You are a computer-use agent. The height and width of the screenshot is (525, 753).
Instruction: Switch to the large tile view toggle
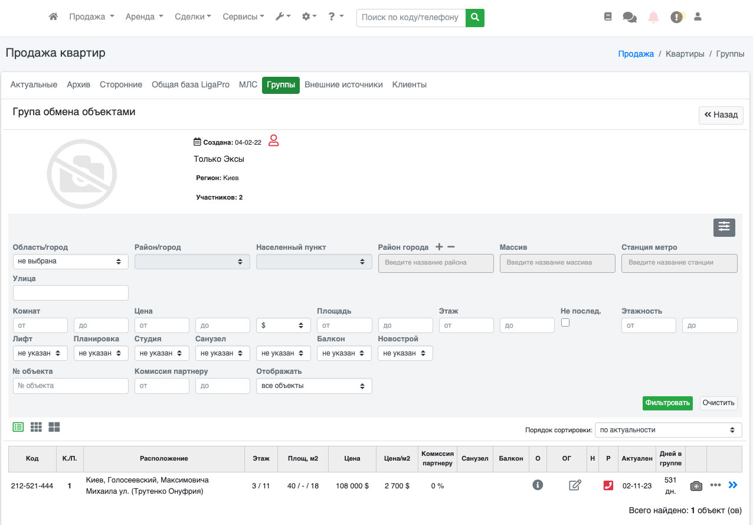(54, 427)
